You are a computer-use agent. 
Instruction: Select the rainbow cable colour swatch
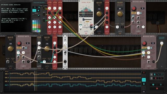pos(38,31)
